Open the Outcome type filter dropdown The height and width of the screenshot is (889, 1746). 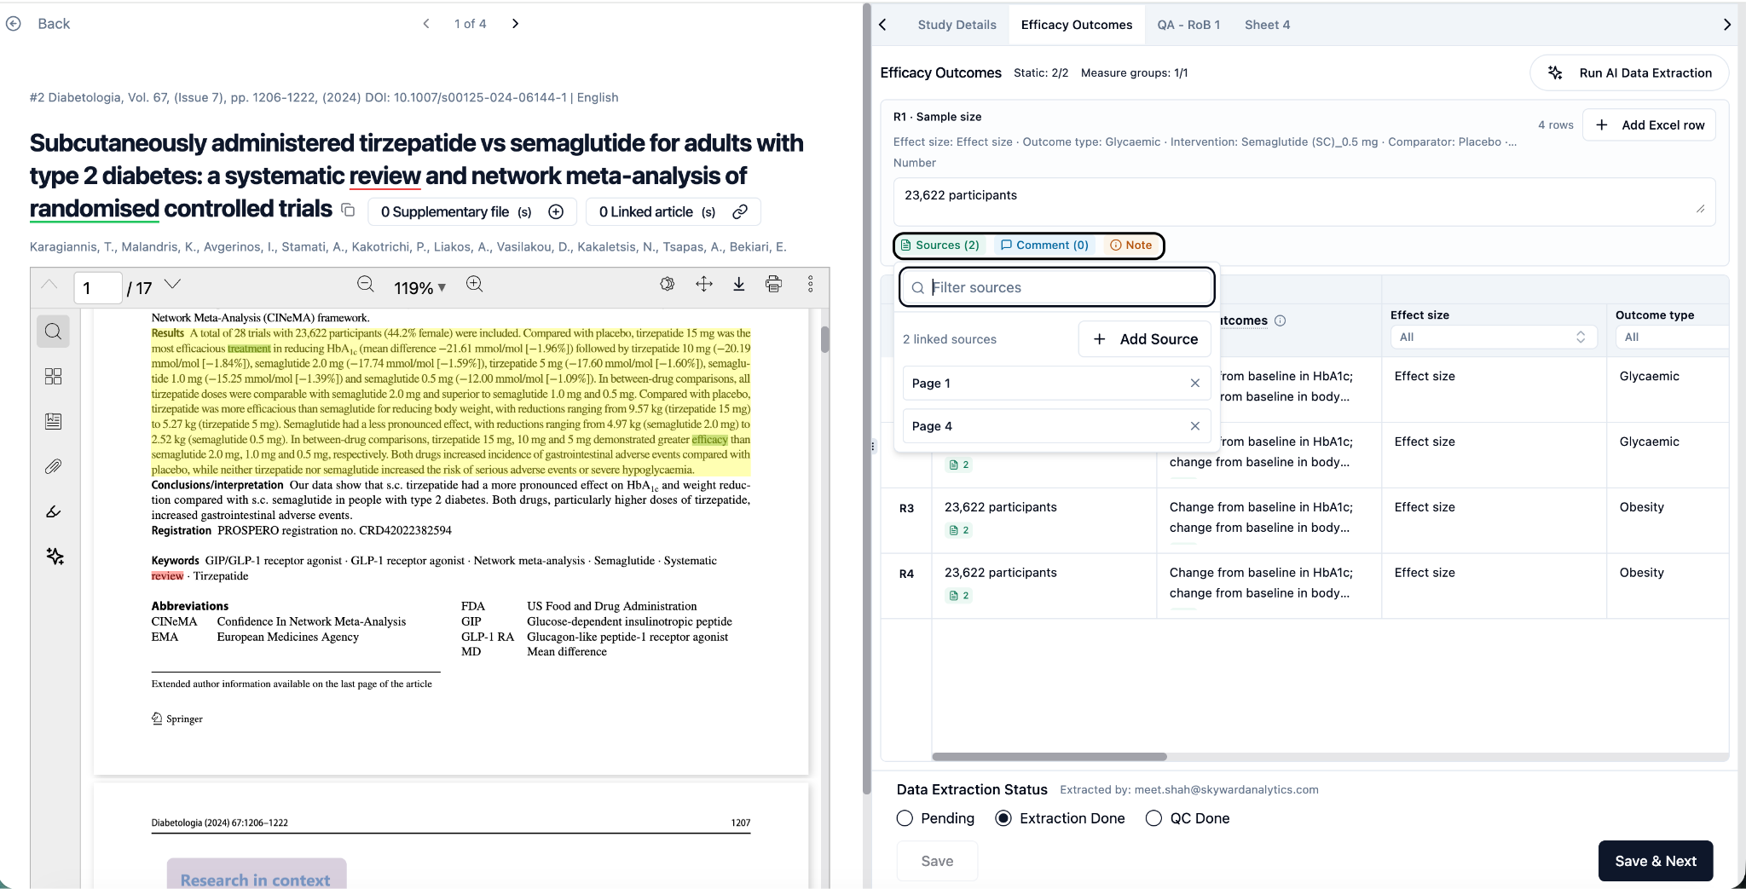1671,338
